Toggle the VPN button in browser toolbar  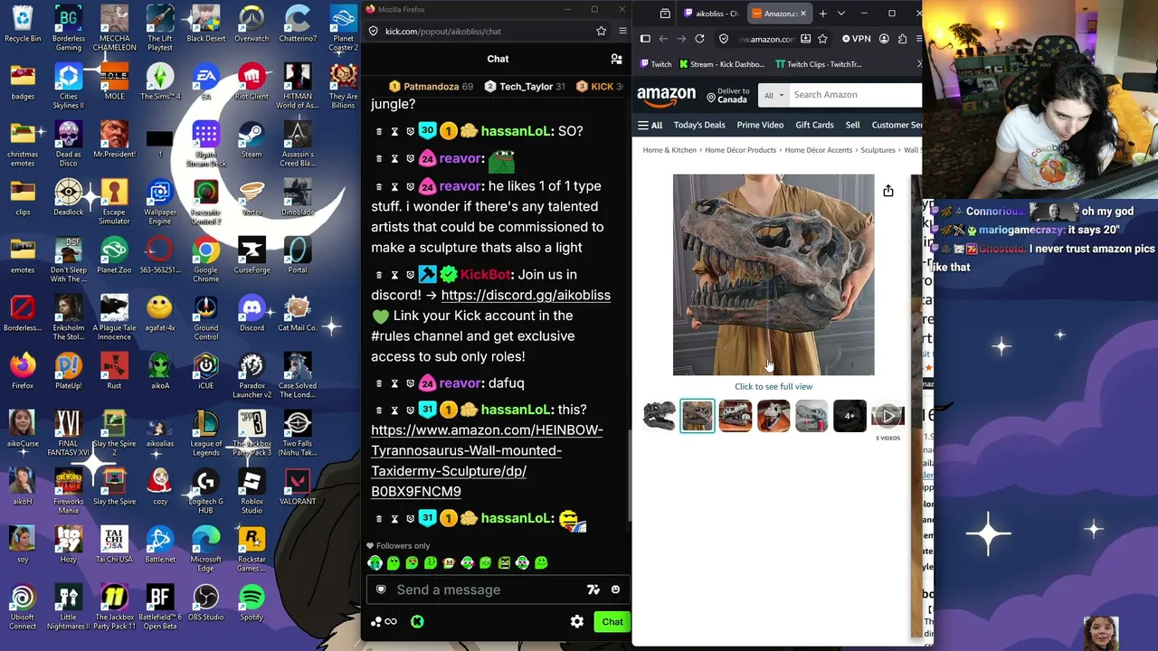click(855, 39)
